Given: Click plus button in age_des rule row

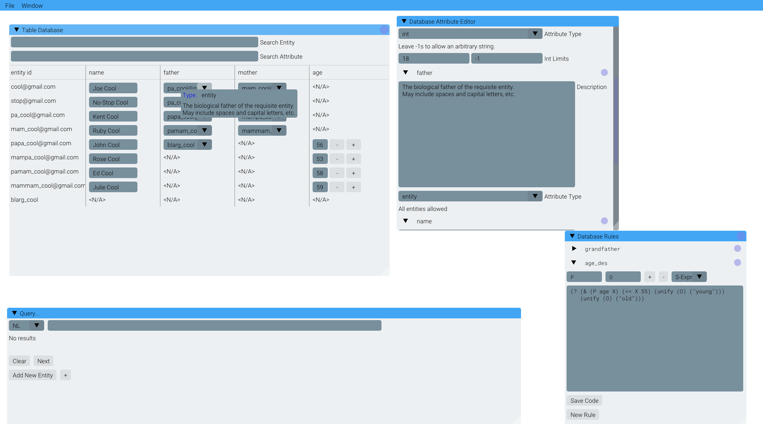Looking at the screenshot, I should click(650, 277).
